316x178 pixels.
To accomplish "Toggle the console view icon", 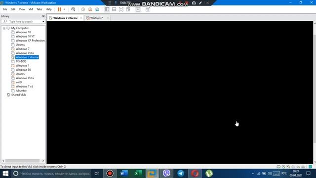I will coord(138,9).
